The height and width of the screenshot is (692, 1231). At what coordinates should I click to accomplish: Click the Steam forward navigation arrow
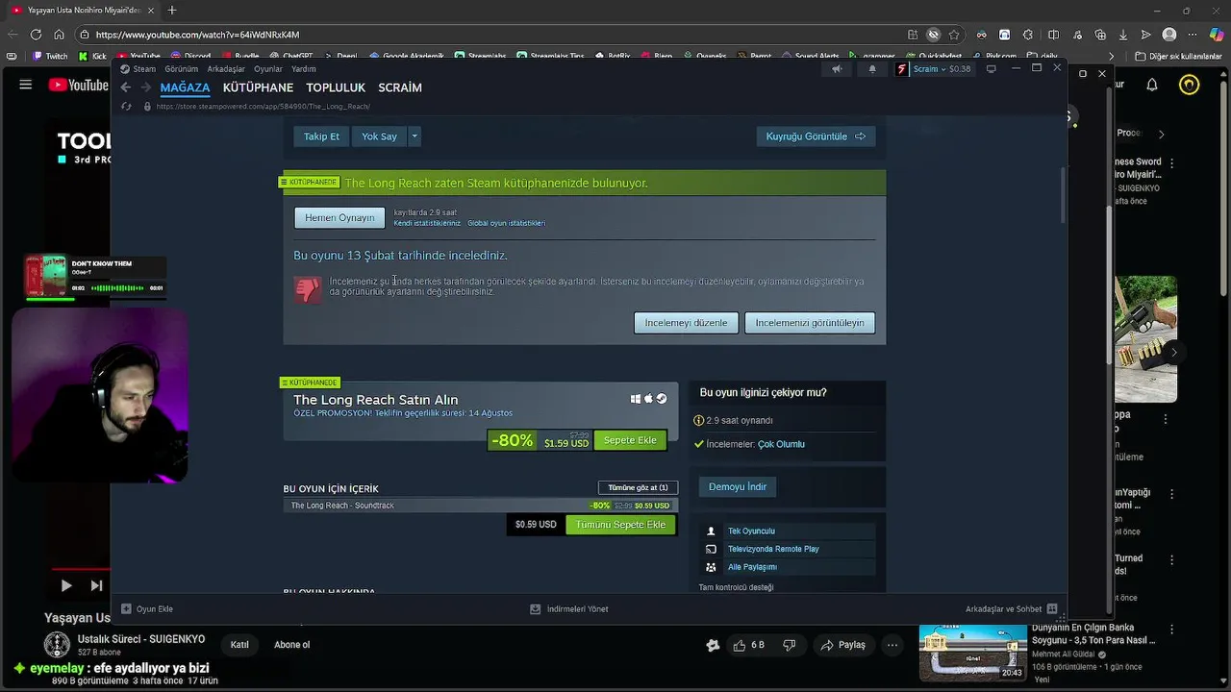[146, 87]
